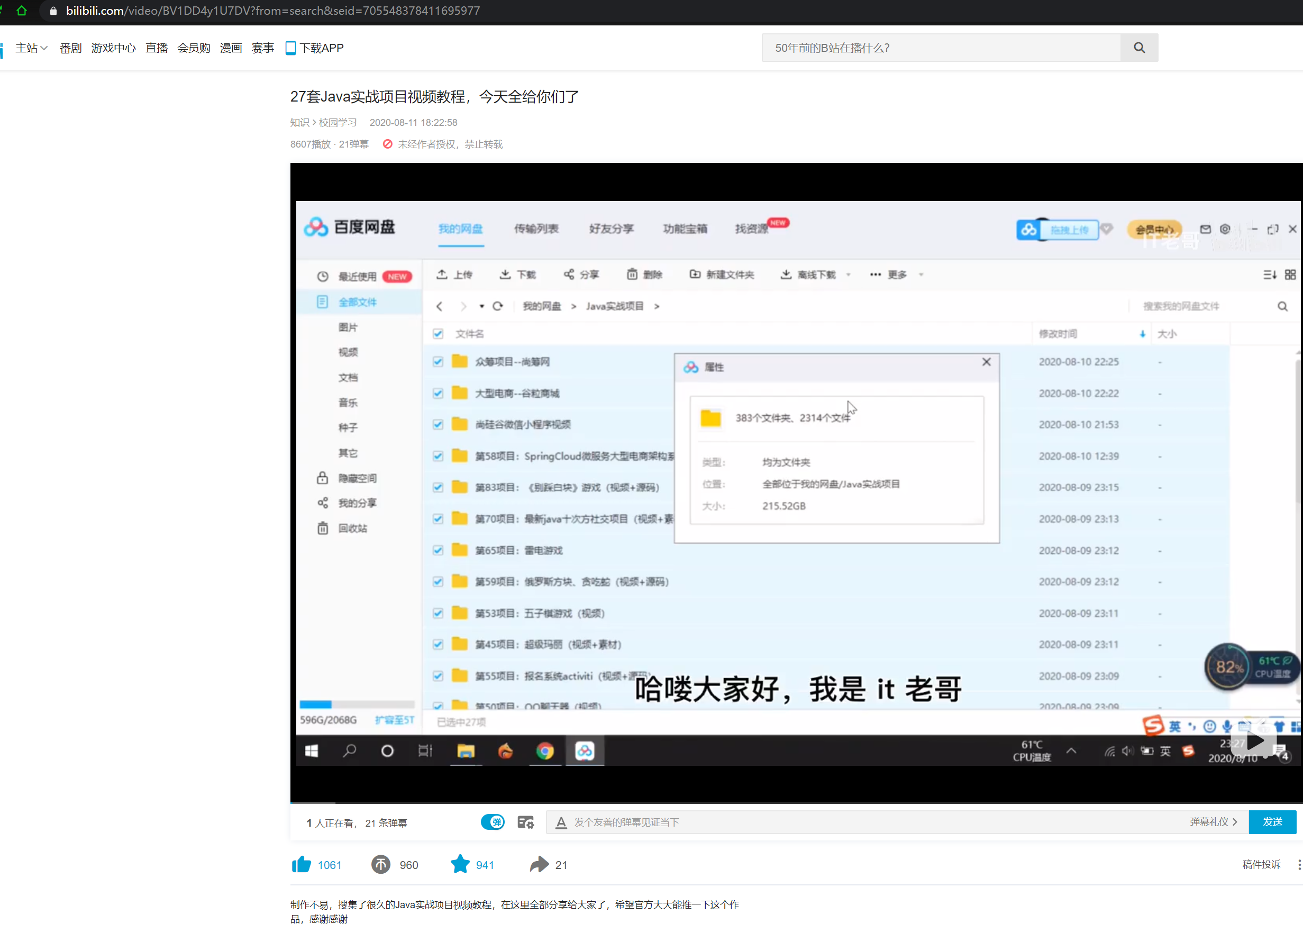The height and width of the screenshot is (933, 1303).
Task: Open the 番剧 header menu item
Action: click(71, 48)
